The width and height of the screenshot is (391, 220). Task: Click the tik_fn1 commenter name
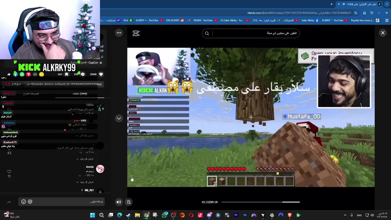point(89,190)
